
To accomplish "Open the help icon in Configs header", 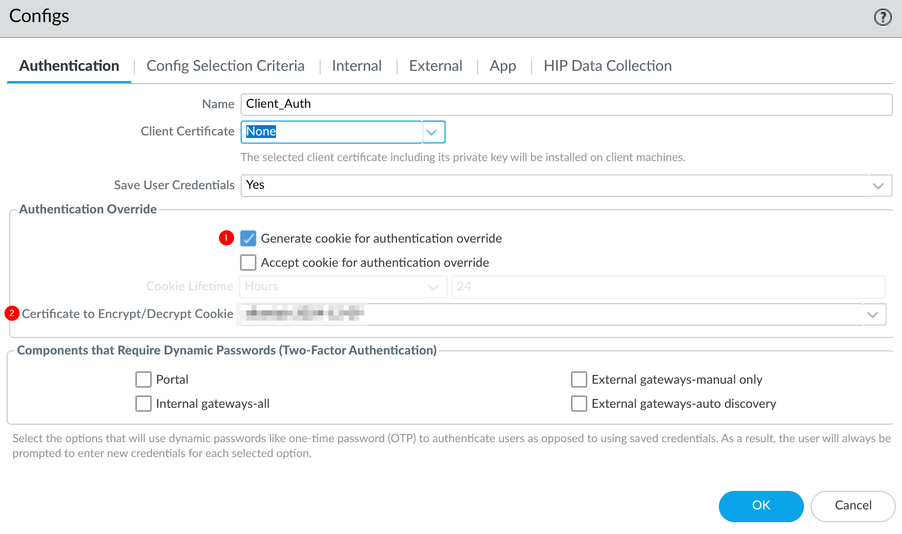I will 883,17.
